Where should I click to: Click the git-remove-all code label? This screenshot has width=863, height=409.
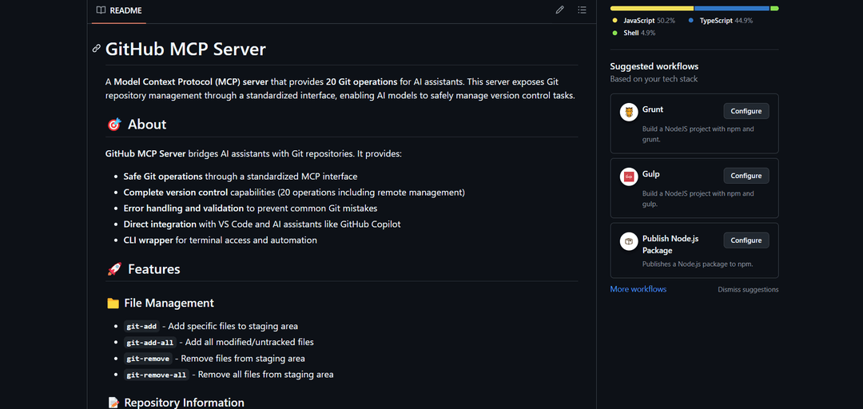(x=157, y=375)
